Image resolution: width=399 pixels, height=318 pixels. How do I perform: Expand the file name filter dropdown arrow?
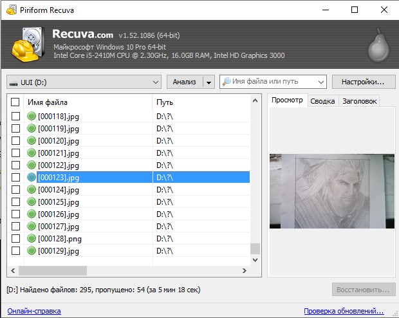pos(321,82)
